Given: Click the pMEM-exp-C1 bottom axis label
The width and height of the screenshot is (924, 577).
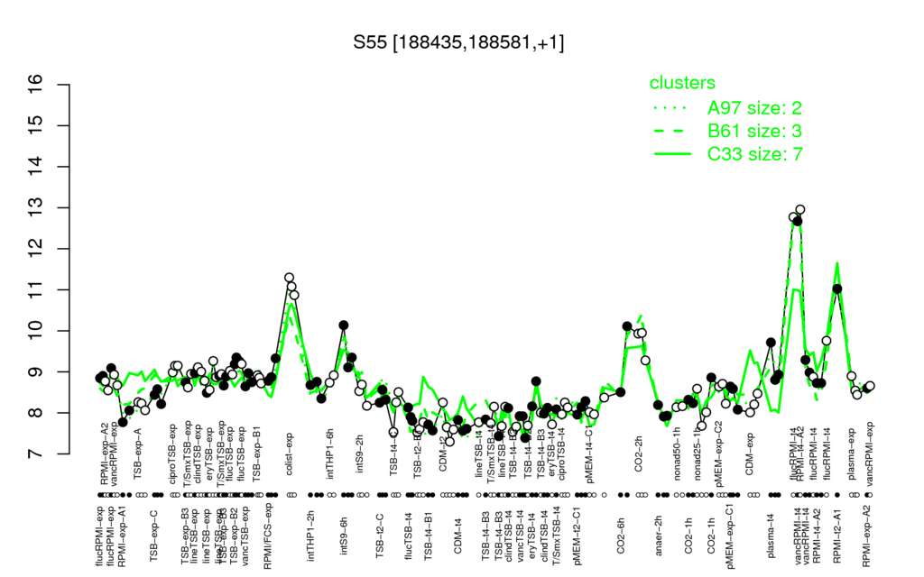Looking at the screenshot, I should (731, 536).
